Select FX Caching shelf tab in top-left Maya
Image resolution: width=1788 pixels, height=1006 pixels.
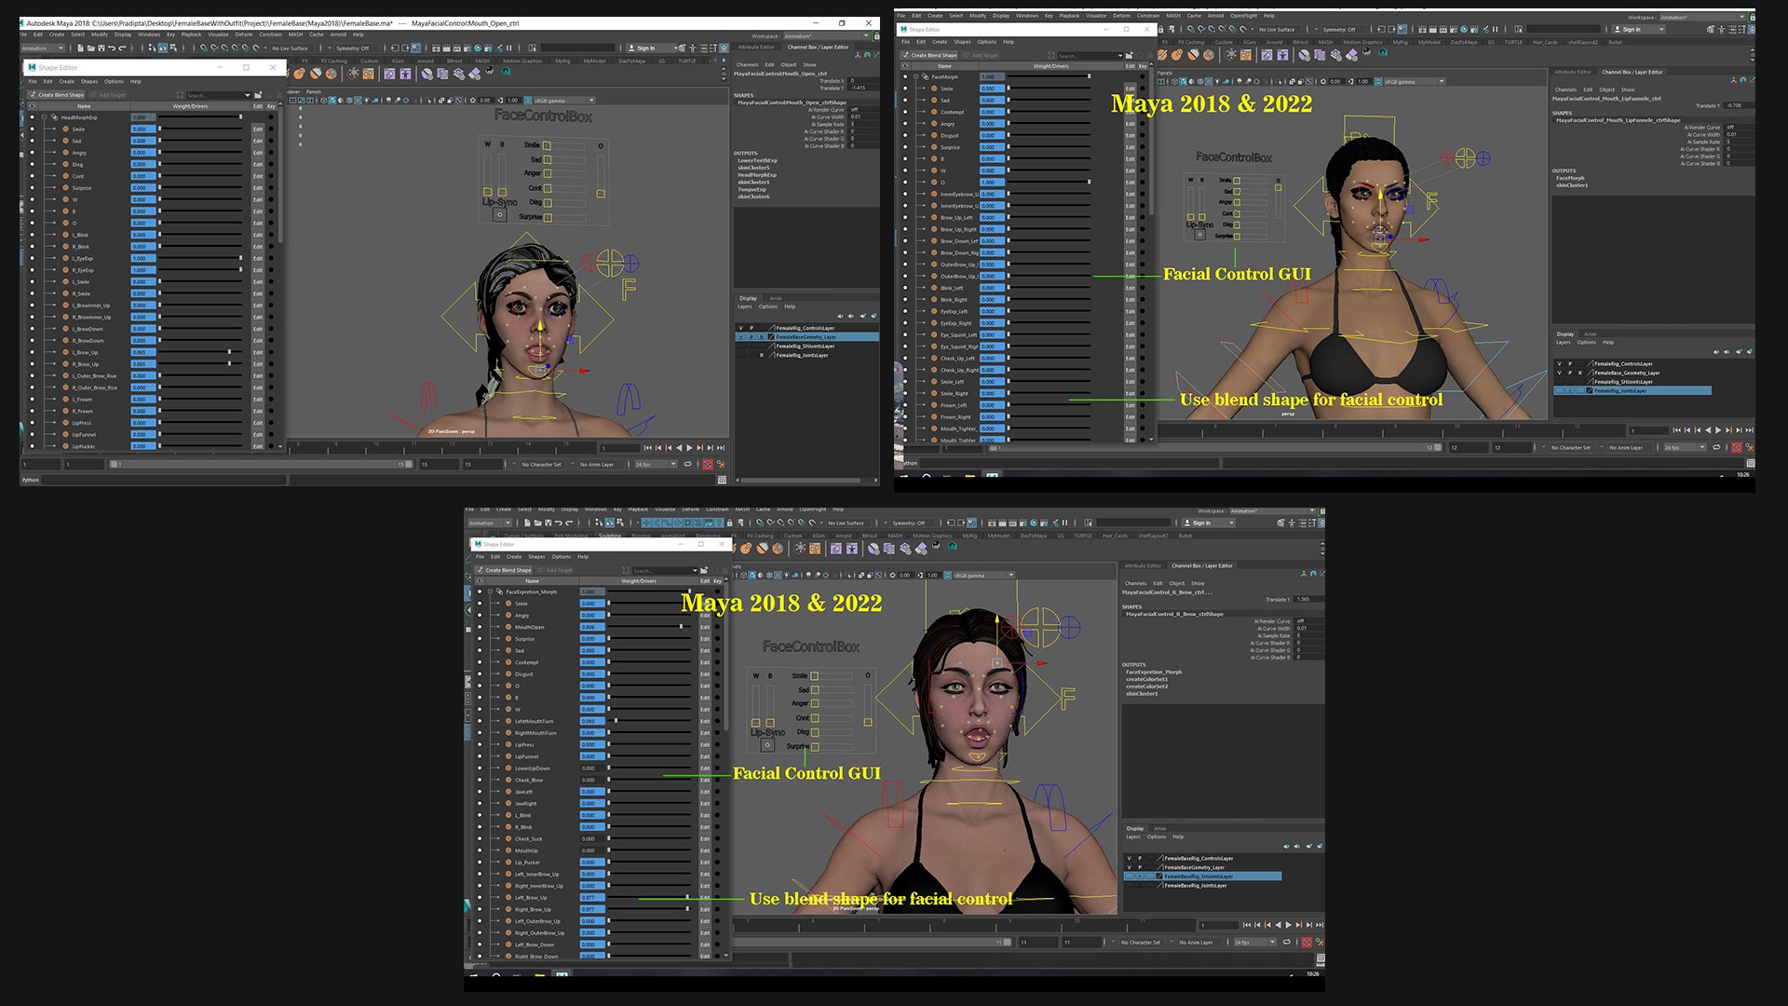pyautogui.click(x=333, y=61)
